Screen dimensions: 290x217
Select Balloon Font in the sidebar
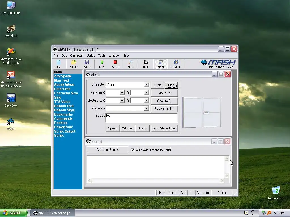coord(64,106)
